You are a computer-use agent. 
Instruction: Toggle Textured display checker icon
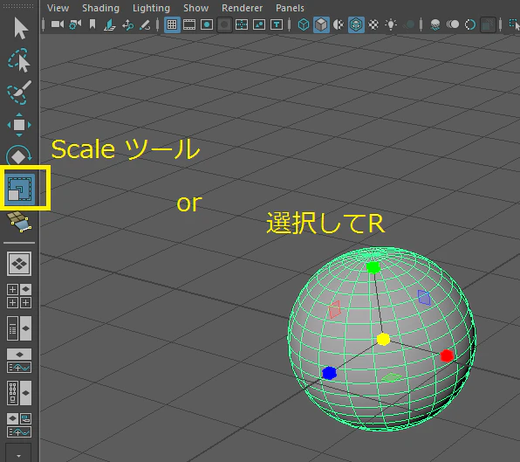click(x=373, y=24)
